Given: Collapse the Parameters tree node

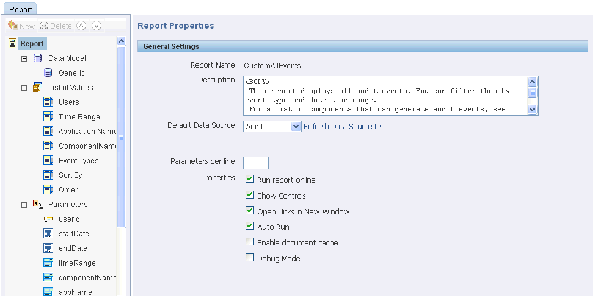Looking at the screenshot, I should coord(24,205).
